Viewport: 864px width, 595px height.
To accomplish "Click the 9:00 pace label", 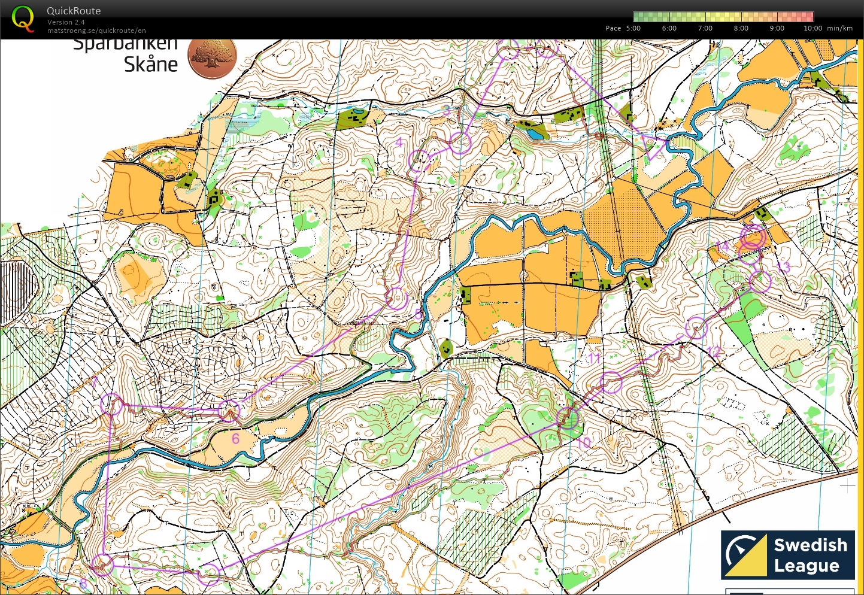I will tap(777, 28).
